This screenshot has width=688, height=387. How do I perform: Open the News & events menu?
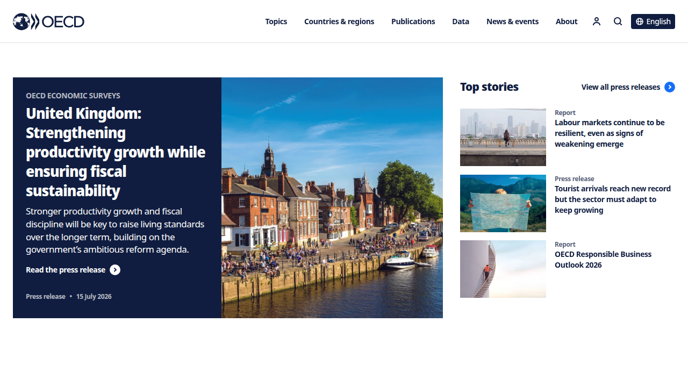[x=512, y=21]
